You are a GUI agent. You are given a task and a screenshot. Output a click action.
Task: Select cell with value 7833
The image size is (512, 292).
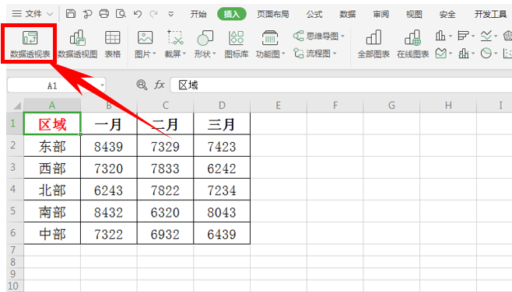[165, 168]
